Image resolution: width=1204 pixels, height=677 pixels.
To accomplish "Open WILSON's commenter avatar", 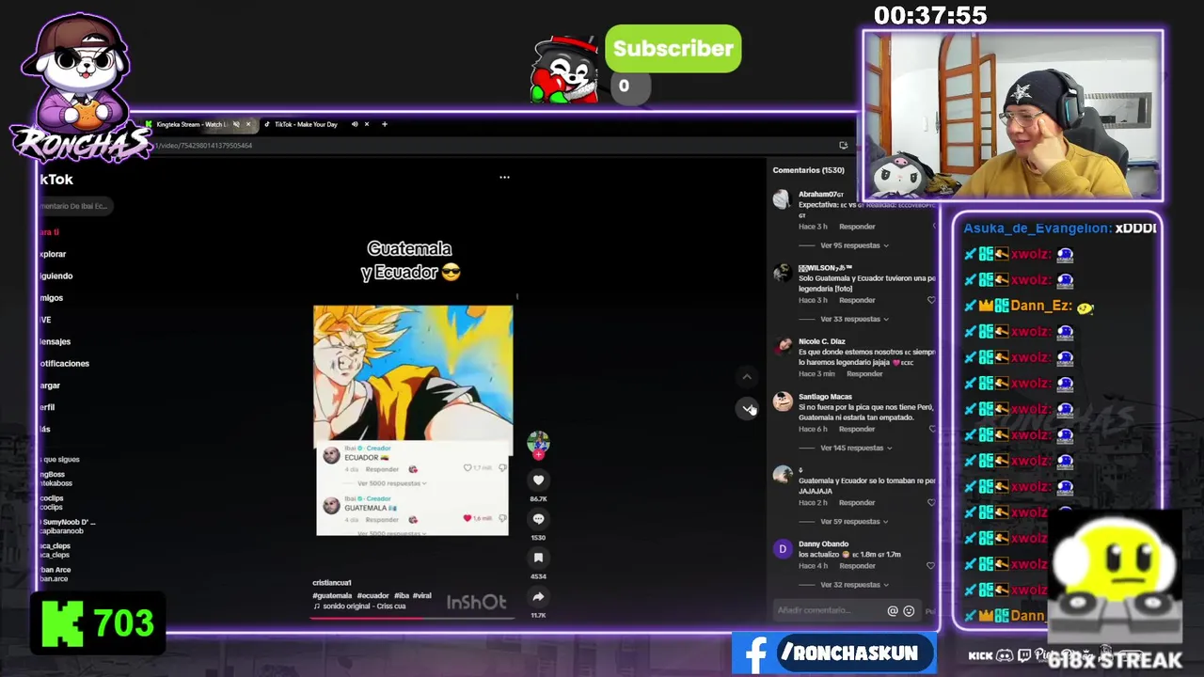I will click(x=782, y=274).
